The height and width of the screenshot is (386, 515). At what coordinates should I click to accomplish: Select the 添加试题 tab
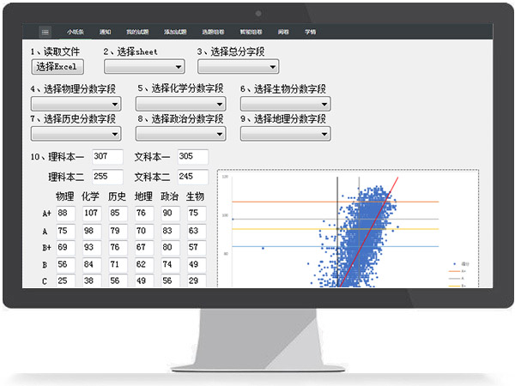coord(175,31)
